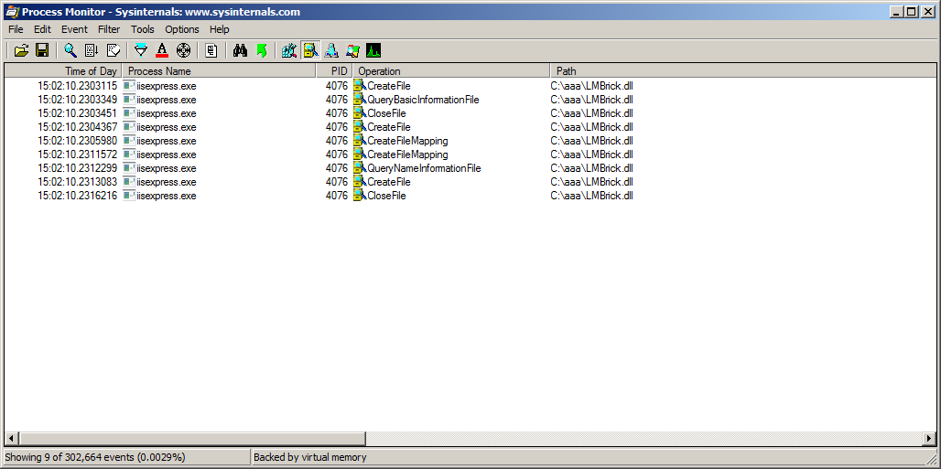Image resolution: width=941 pixels, height=469 pixels.
Task: Click the Path column header
Action: (x=743, y=70)
